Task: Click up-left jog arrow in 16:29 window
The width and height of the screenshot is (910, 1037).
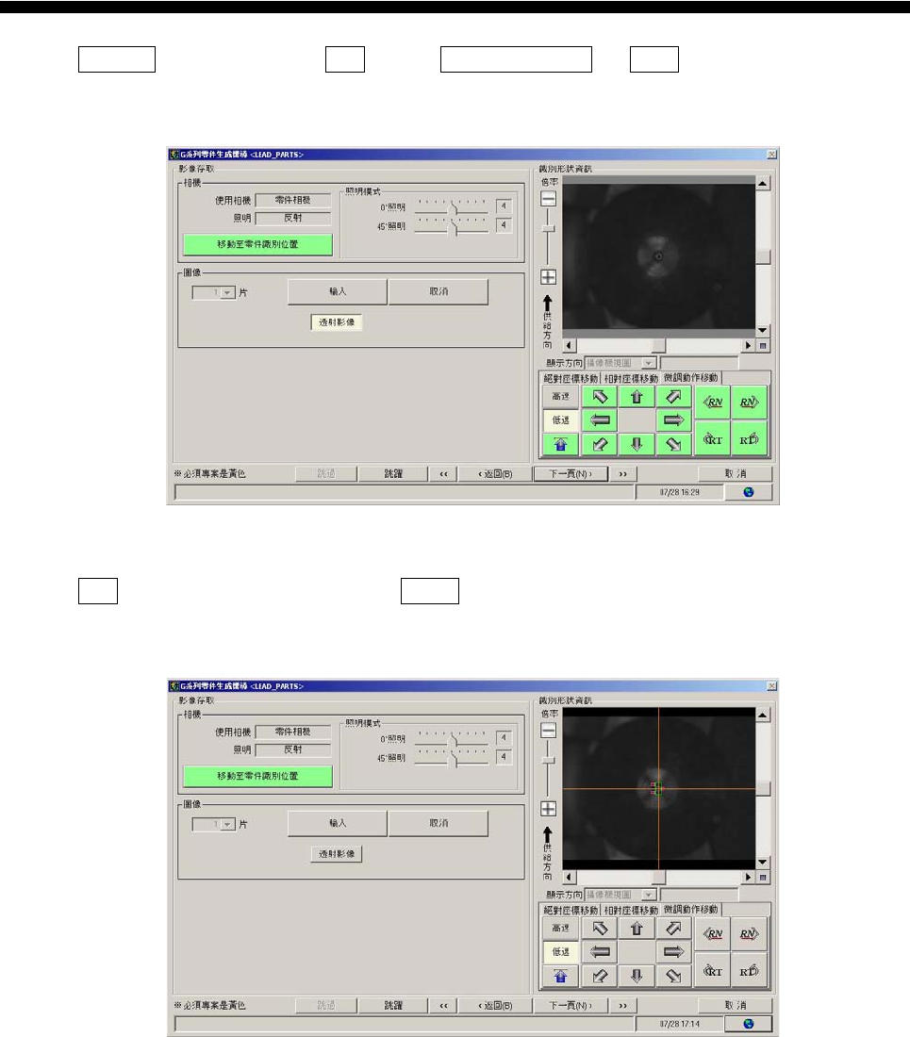Action: click(x=600, y=397)
